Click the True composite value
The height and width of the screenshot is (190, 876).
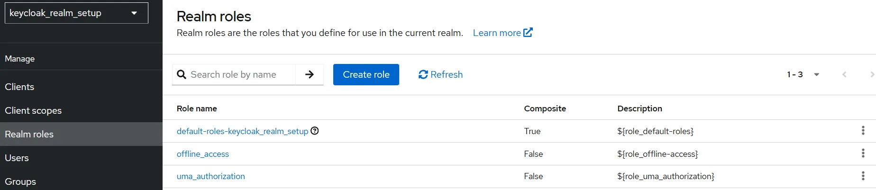[532, 131]
